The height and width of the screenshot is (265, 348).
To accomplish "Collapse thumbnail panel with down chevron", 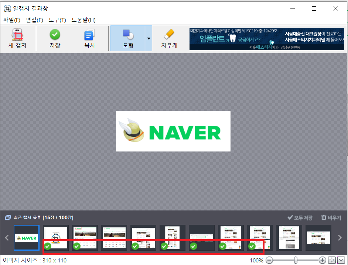I will pyautogui.click(x=341, y=260).
